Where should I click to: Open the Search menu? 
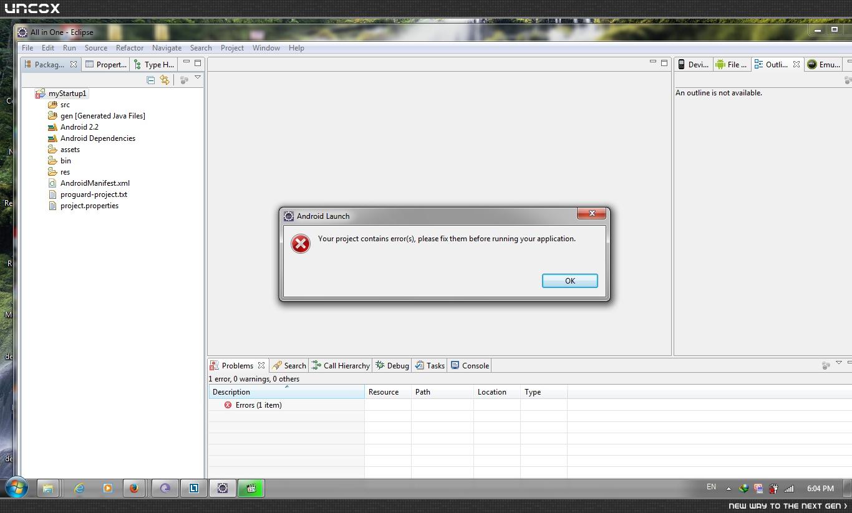click(201, 48)
